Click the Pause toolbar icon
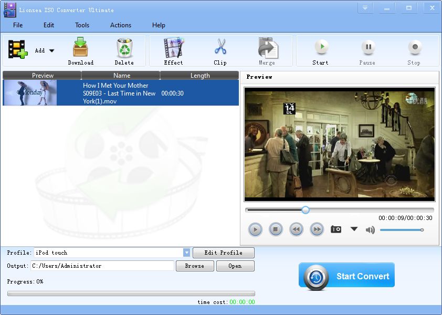 [x=367, y=51]
